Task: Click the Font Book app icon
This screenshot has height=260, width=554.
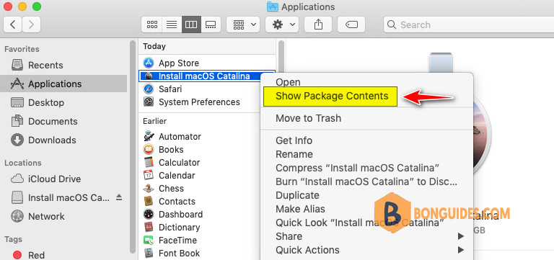Action: point(149,254)
